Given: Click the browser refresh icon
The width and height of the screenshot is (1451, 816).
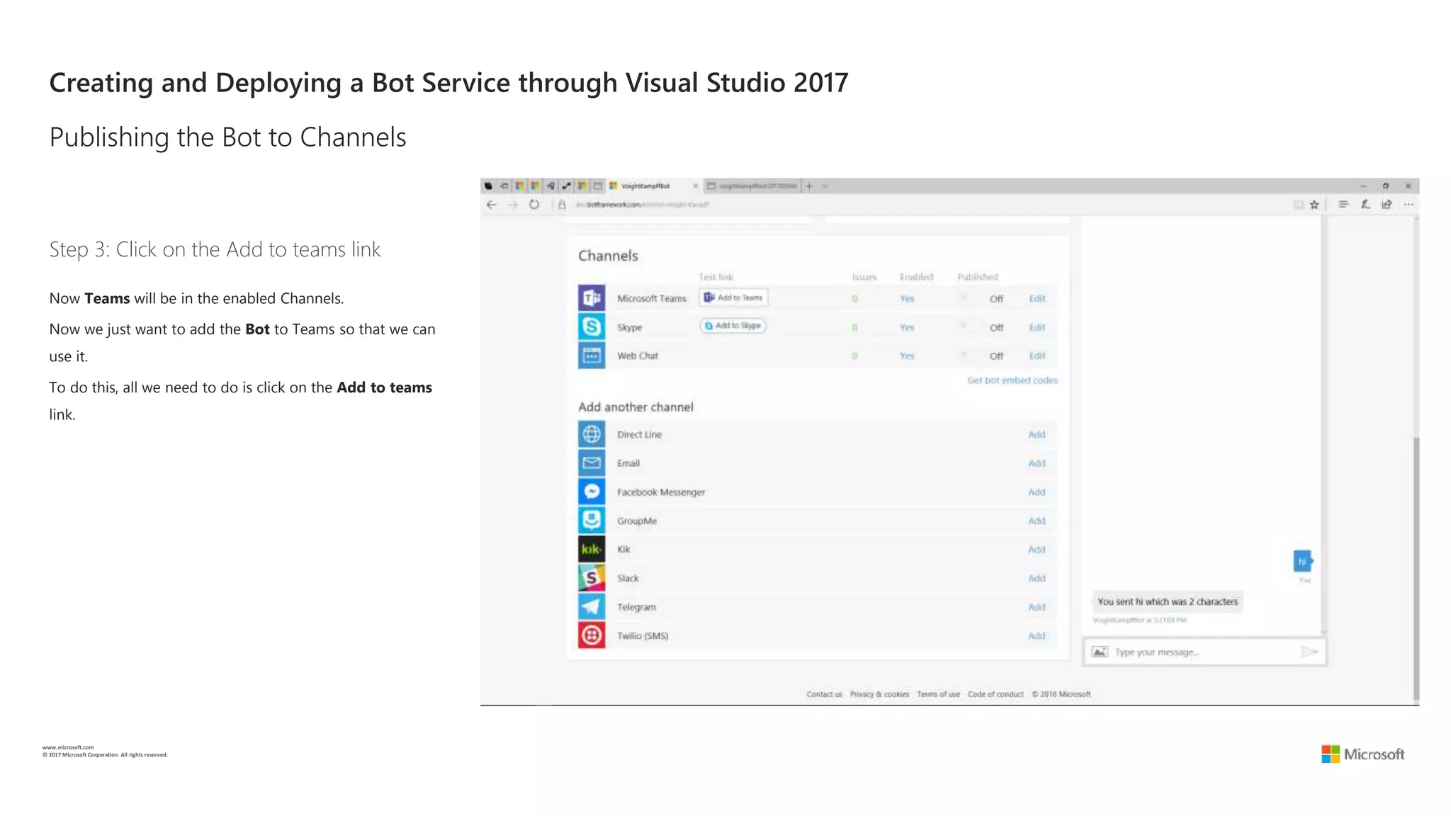Looking at the screenshot, I should (534, 205).
